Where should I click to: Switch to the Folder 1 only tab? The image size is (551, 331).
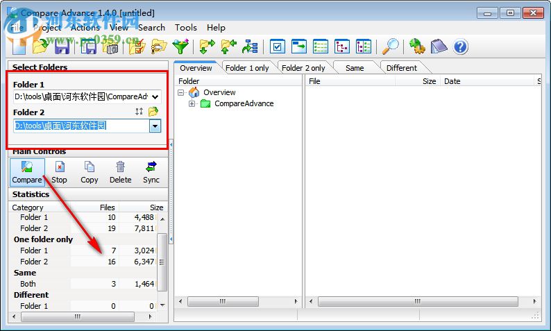click(247, 68)
